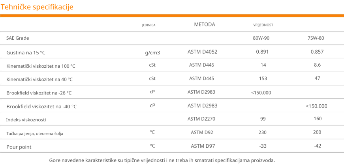
Task: Click the 80W-90 grade value
Action: (261, 38)
